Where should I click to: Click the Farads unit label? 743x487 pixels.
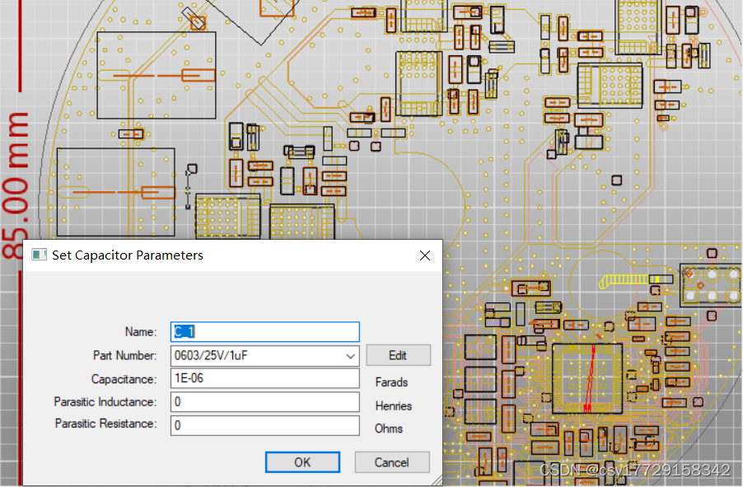(391, 382)
